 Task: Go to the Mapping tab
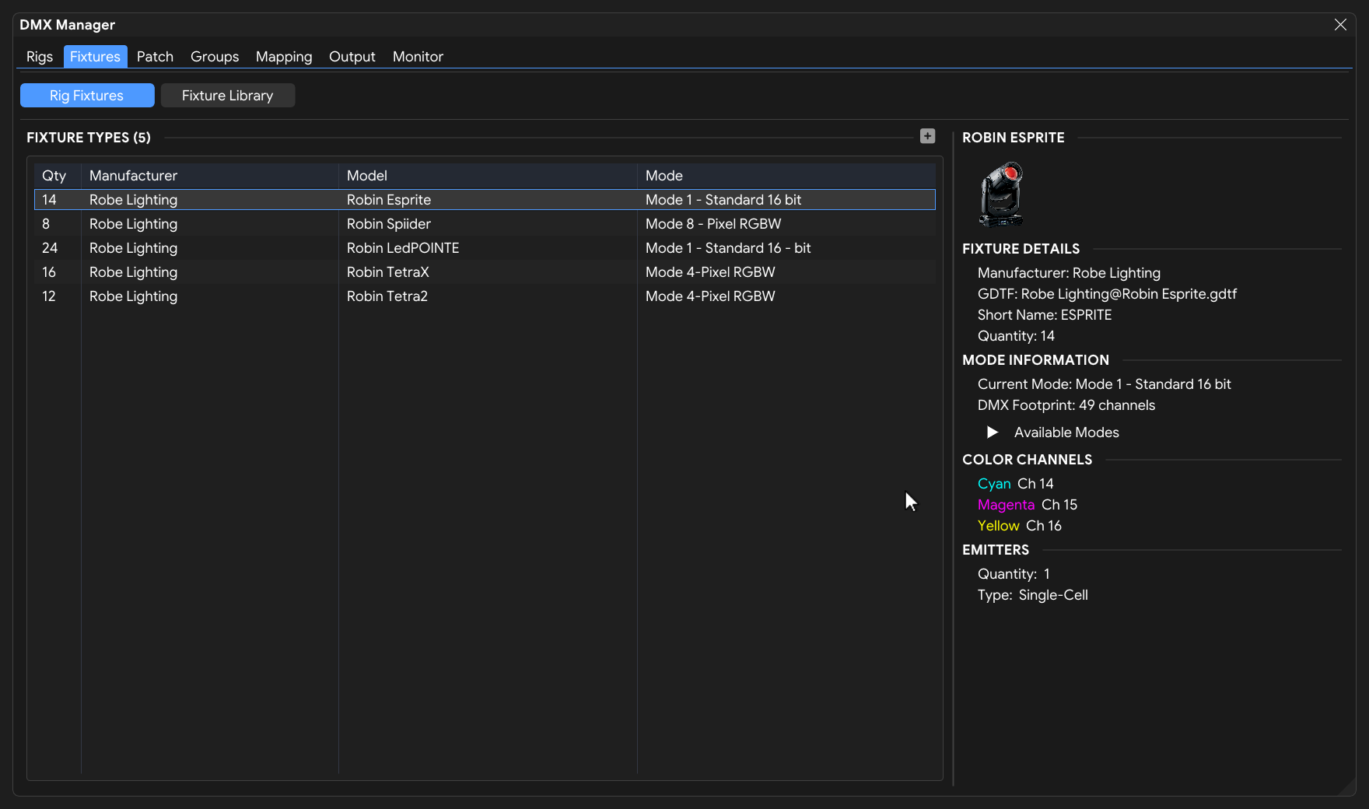[284, 57]
